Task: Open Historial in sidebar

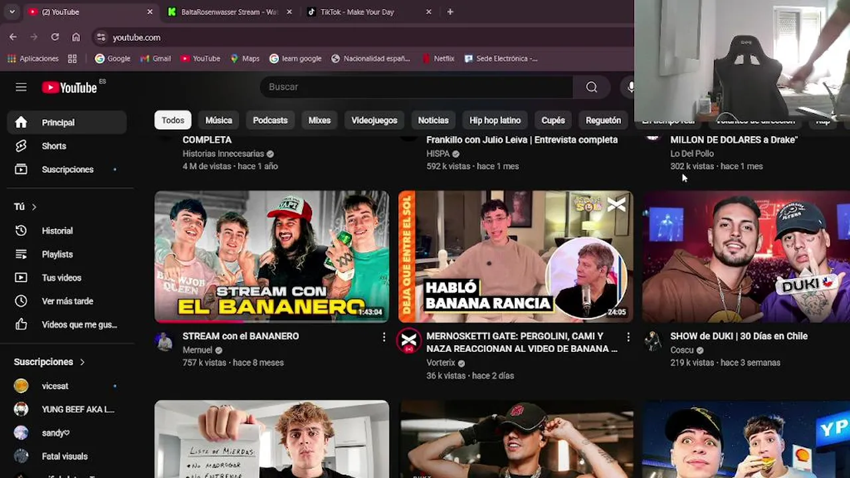Action: [x=66, y=231]
